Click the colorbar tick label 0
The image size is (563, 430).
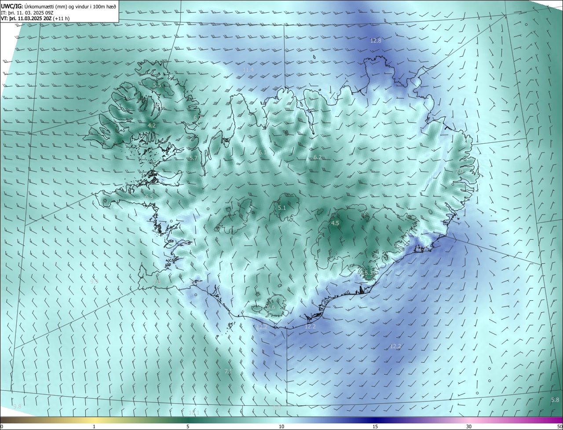click(1, 426)
